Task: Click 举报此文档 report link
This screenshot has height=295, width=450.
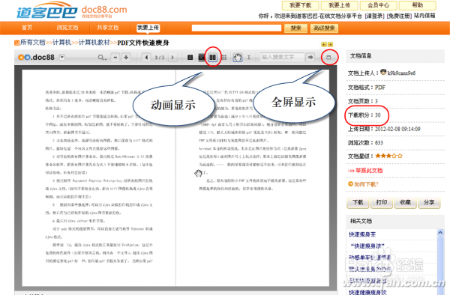Action: [x=369, y=171]
